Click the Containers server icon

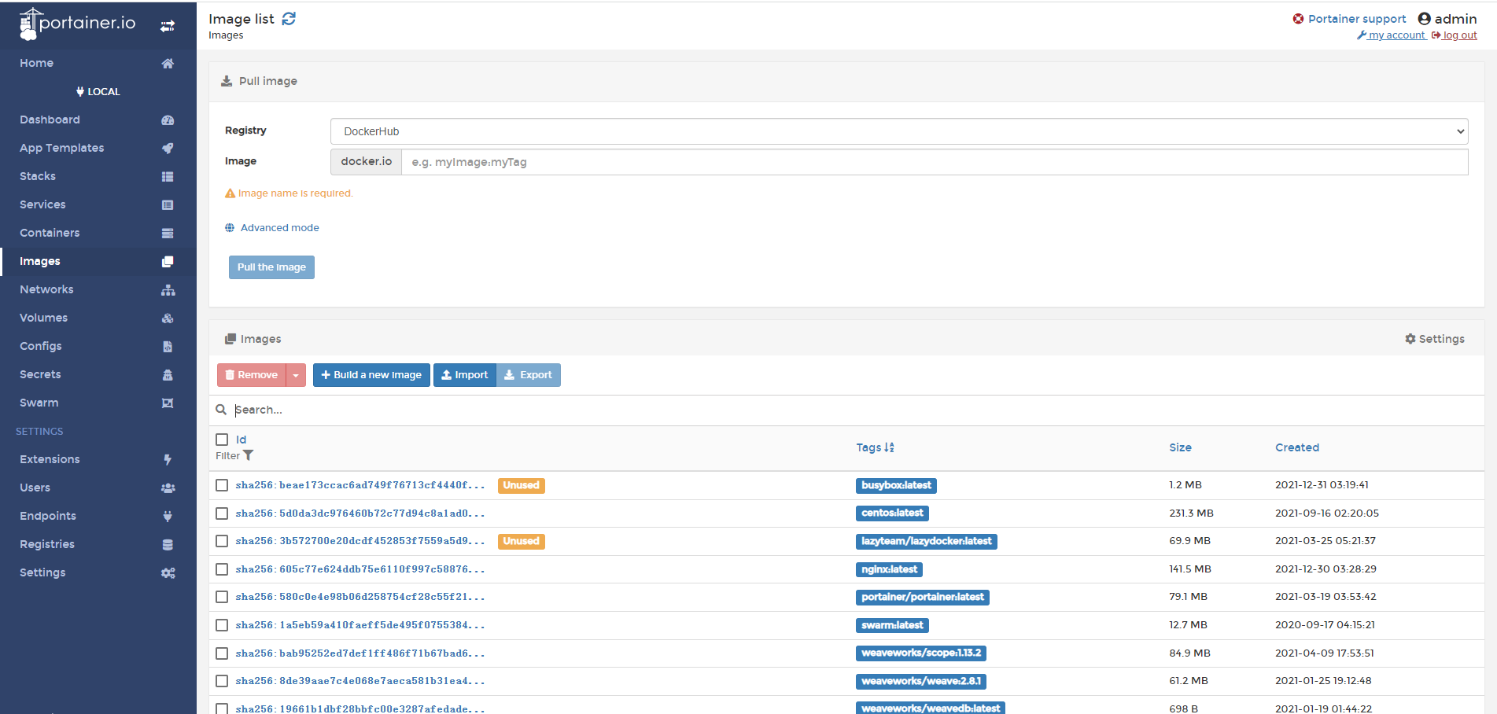168,234
